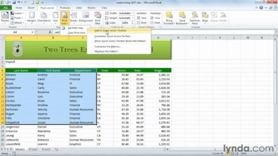
Task: Open theme Fonts menu
Action: 17,18
